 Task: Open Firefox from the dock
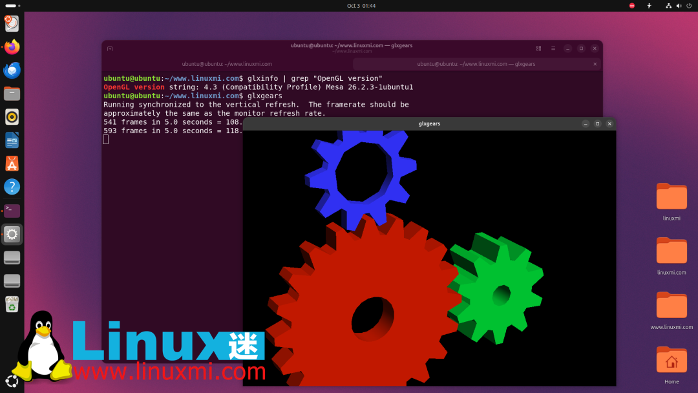click(12, 47)
